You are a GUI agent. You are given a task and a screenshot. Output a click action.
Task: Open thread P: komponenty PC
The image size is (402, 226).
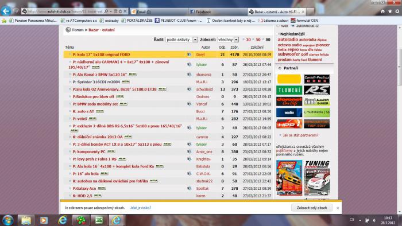89,152
